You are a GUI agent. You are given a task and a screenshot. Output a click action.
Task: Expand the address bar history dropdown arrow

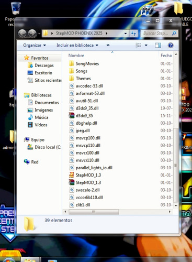(126, 34)
